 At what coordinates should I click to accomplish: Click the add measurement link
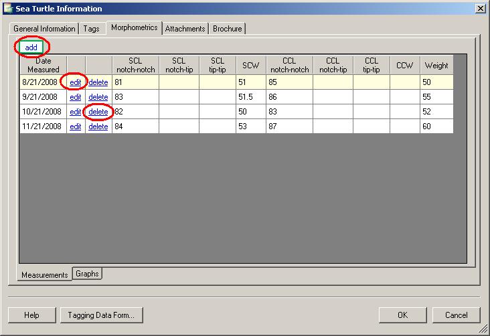[31, 48]
